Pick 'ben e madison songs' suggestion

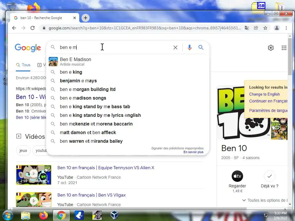[x=128, y=98]
